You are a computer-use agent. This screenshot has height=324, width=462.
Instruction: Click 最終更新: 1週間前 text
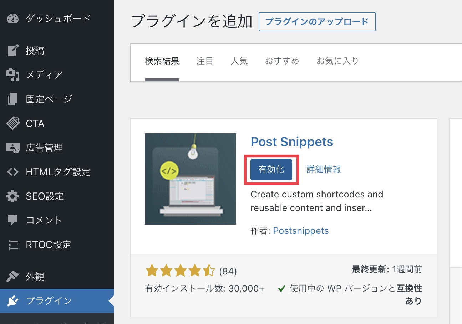click(x=387, y=269)
